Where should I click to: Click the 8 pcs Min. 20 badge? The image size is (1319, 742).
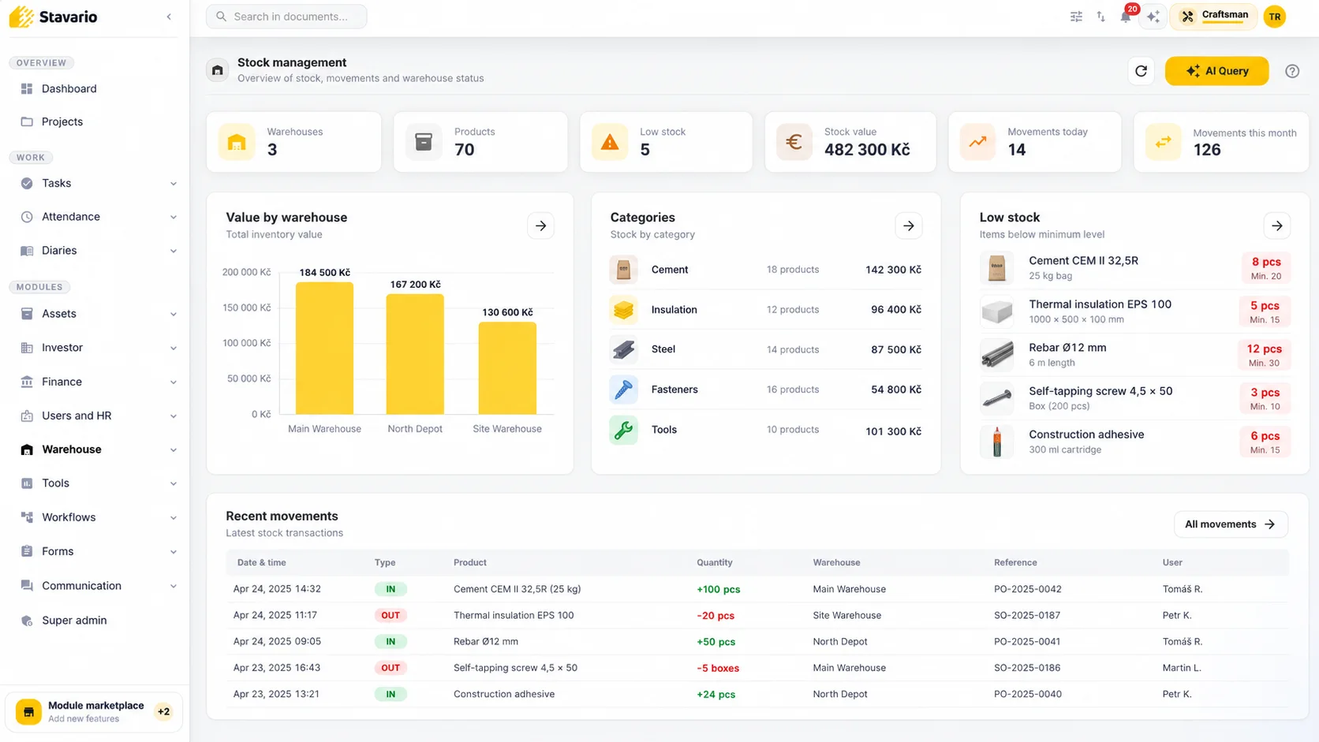point(1265,268)
